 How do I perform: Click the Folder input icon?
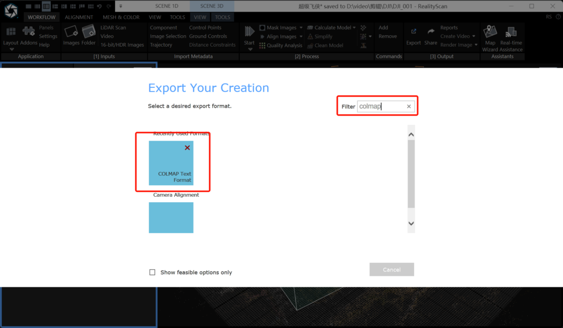(x=89, y=33)
